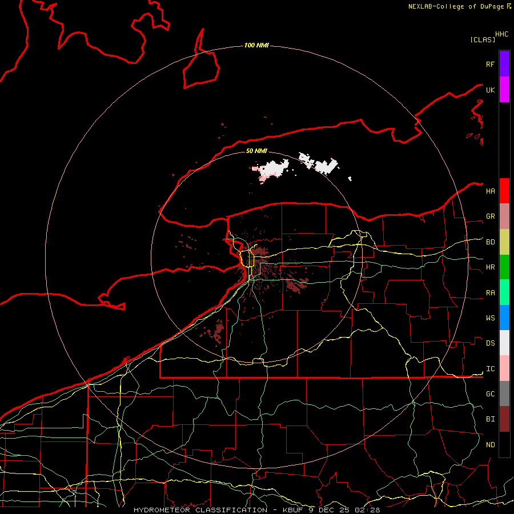Click the ND legend label

tap(491, 445)
